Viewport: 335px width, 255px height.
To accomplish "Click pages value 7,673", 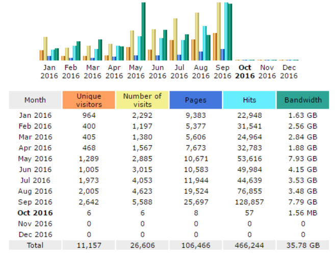I will [196, 148].
